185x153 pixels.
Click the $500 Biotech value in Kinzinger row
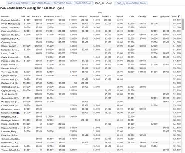tap(97, 120)
